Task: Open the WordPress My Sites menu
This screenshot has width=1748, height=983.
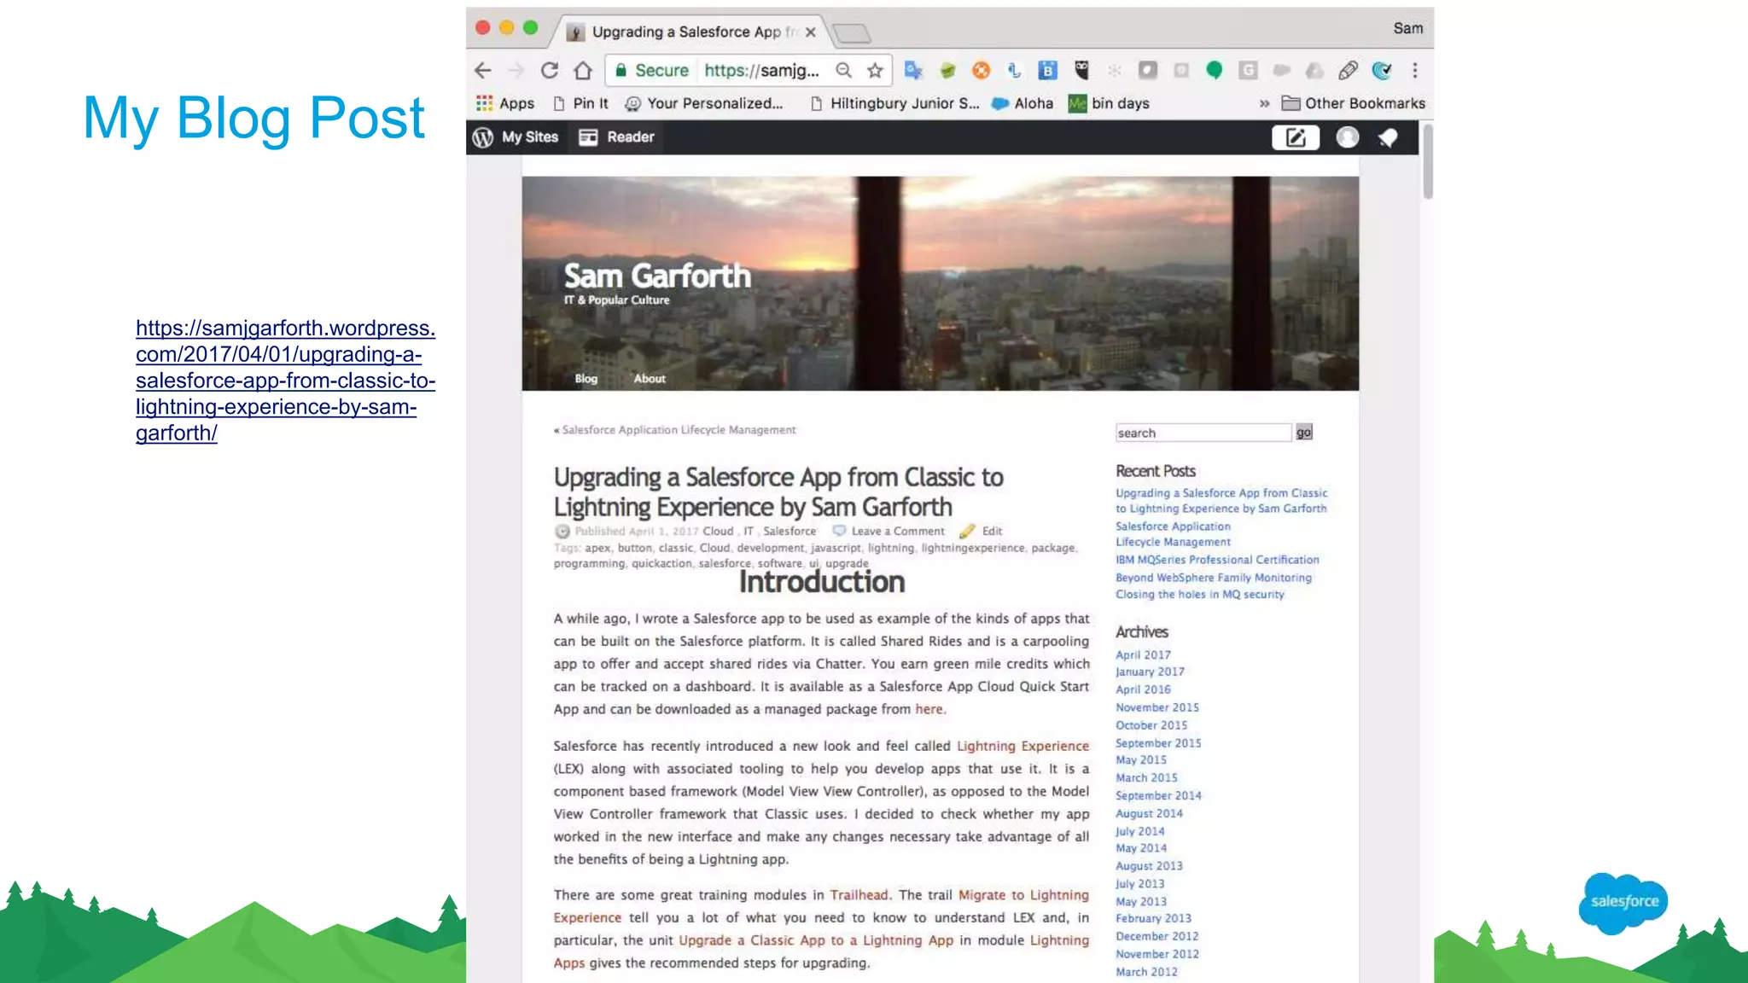Action: click(516, 137)
